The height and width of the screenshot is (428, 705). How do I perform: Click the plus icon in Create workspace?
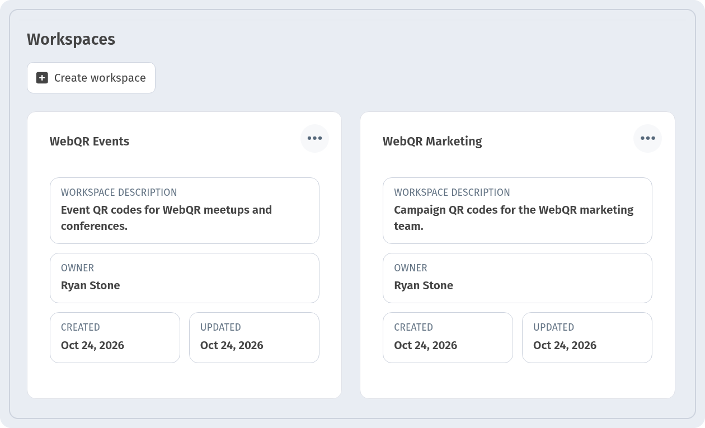click(42, 78)
